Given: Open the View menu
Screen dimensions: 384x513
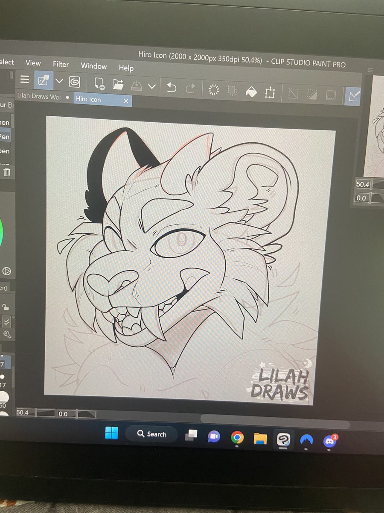Looking at the screenshot, I should 33,62.
